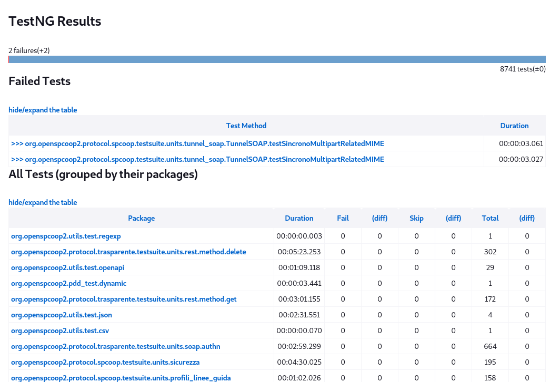Open package trasparente soap.authn testsuite
Image resolution: width=550 pixels, height=382 pixels.
click(116, 346)
